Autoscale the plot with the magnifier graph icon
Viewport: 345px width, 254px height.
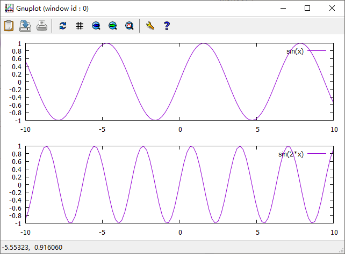[x=130, y=26]
